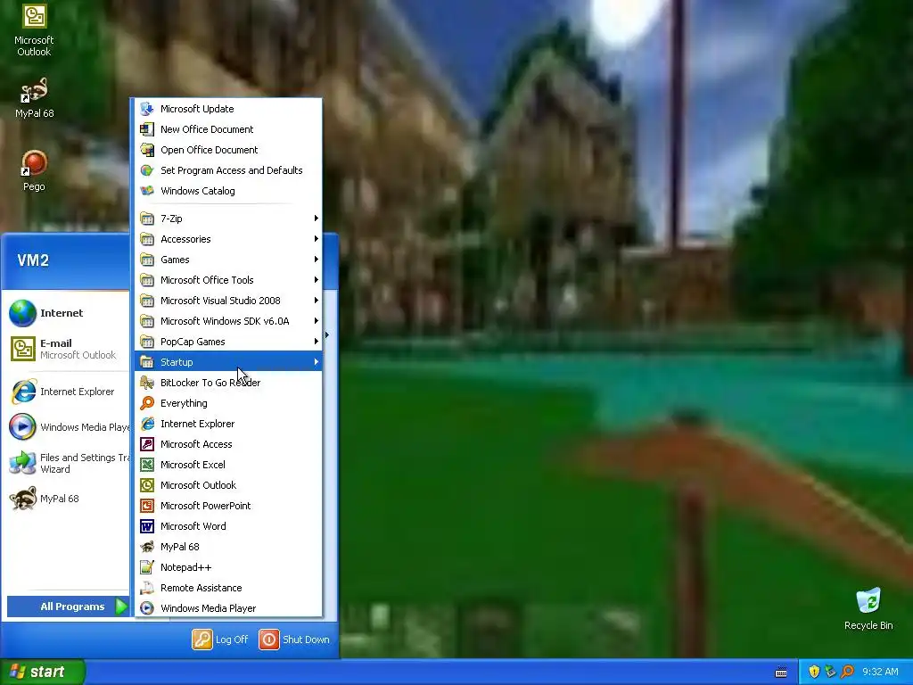Click the start button on the taskbar
The height and width of the screenshot is (685, 913).
[43, 672]
